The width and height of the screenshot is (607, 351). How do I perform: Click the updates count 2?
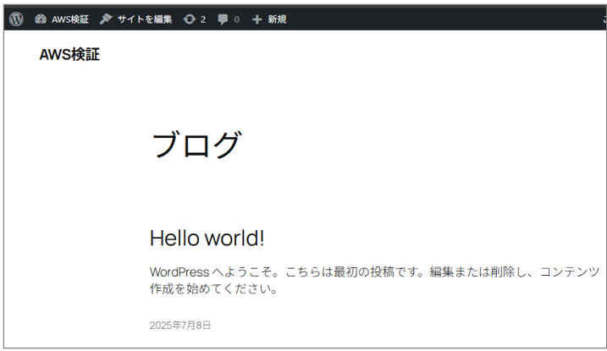click(x=203, y=19)
